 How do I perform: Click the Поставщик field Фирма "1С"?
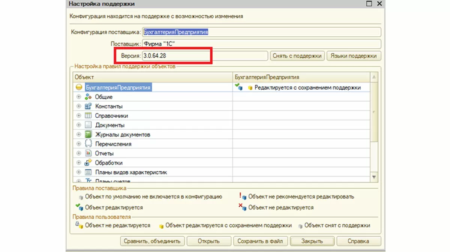pos(261,44)
